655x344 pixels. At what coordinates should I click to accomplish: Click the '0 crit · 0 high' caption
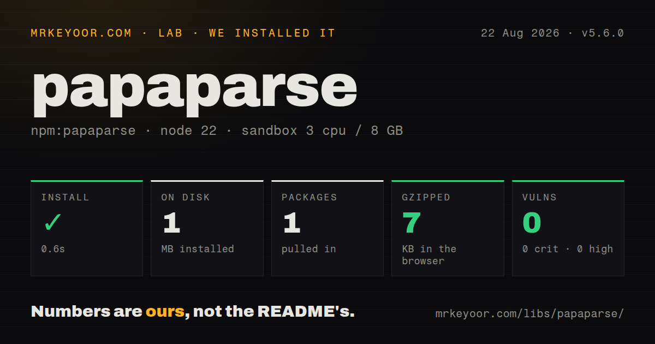568,249
